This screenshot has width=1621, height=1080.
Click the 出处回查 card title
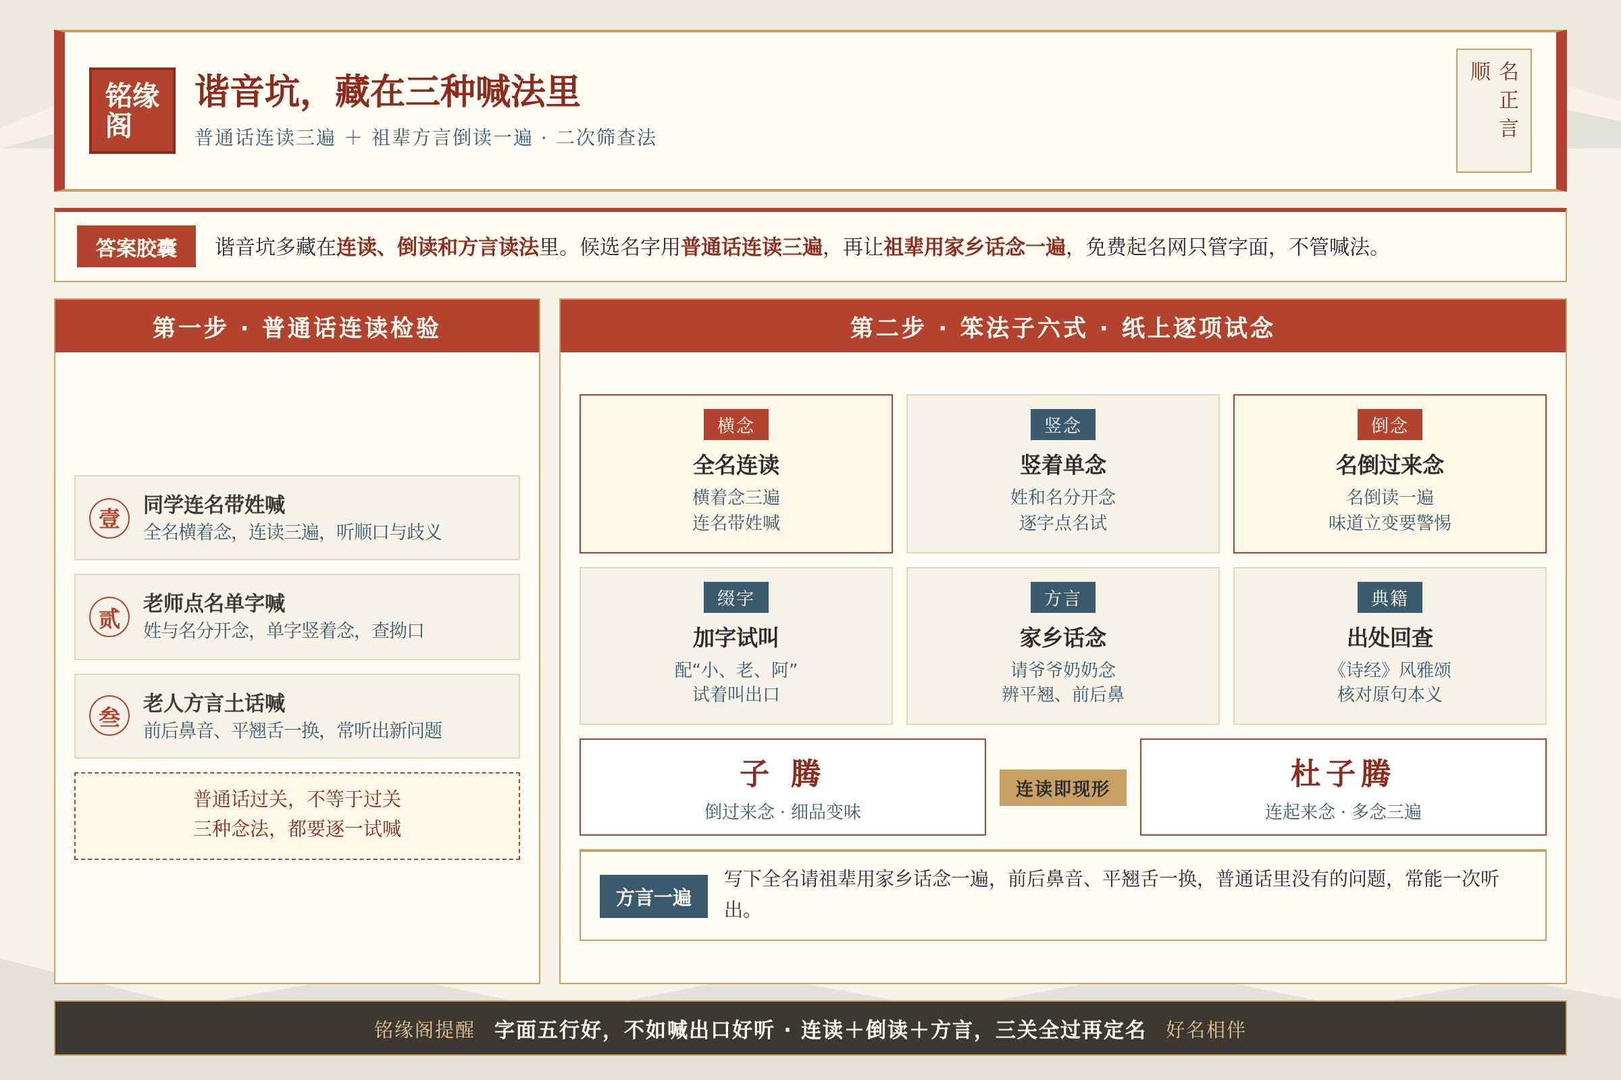[1389, 637]
